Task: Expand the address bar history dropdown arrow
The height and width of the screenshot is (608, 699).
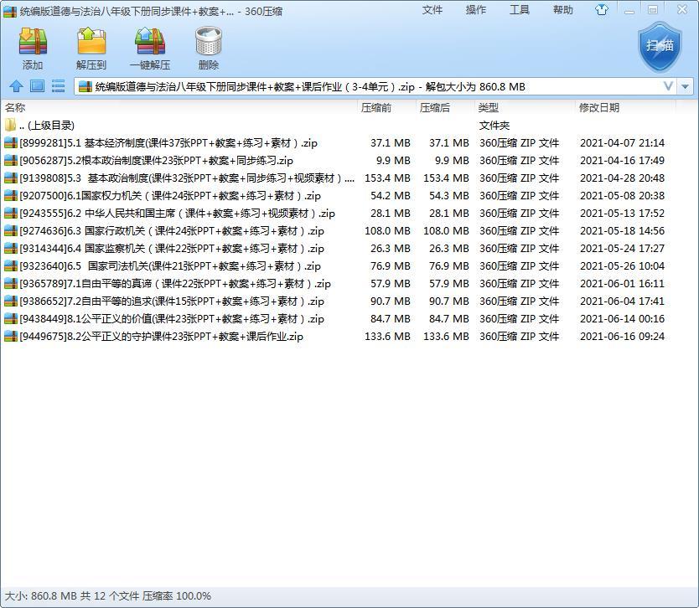Action: (x=686, y=86)
